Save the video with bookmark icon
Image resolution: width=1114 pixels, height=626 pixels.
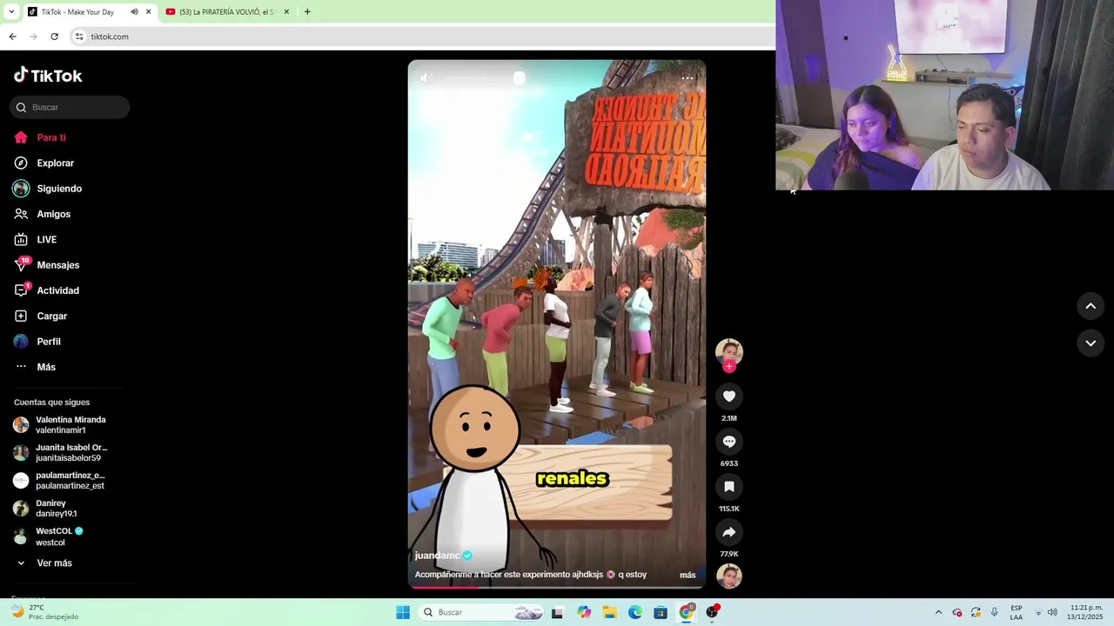click(x=729, y=487)
